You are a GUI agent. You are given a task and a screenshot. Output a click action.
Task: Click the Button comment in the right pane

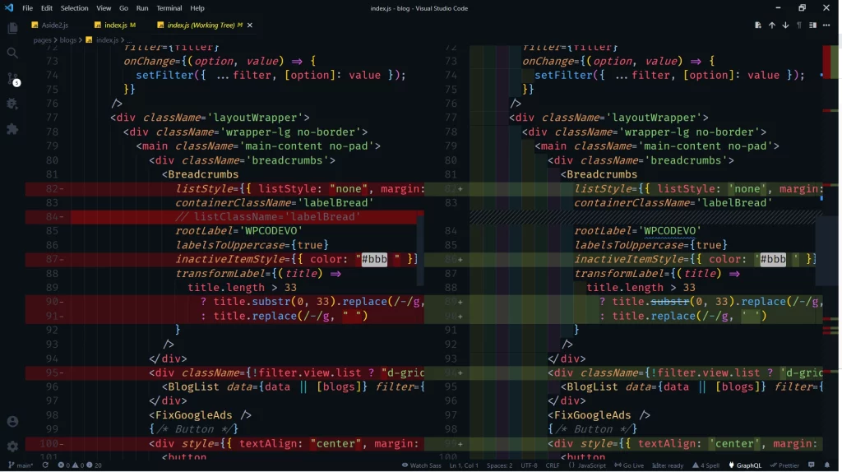pyautogui.click(x=592, y=429)
